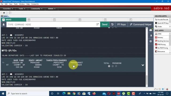
Task: Open the Help menu
Action: [28, 4]
